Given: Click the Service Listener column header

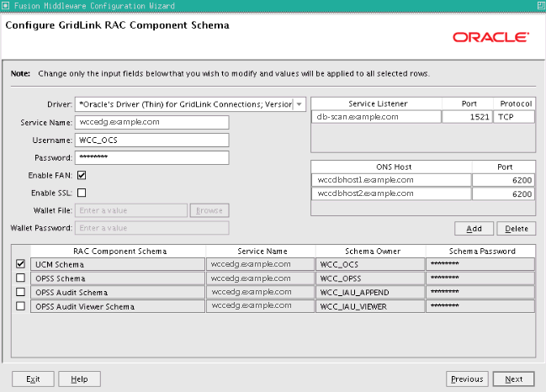Looking at the screenshot, I should click(x=377, y=103).
